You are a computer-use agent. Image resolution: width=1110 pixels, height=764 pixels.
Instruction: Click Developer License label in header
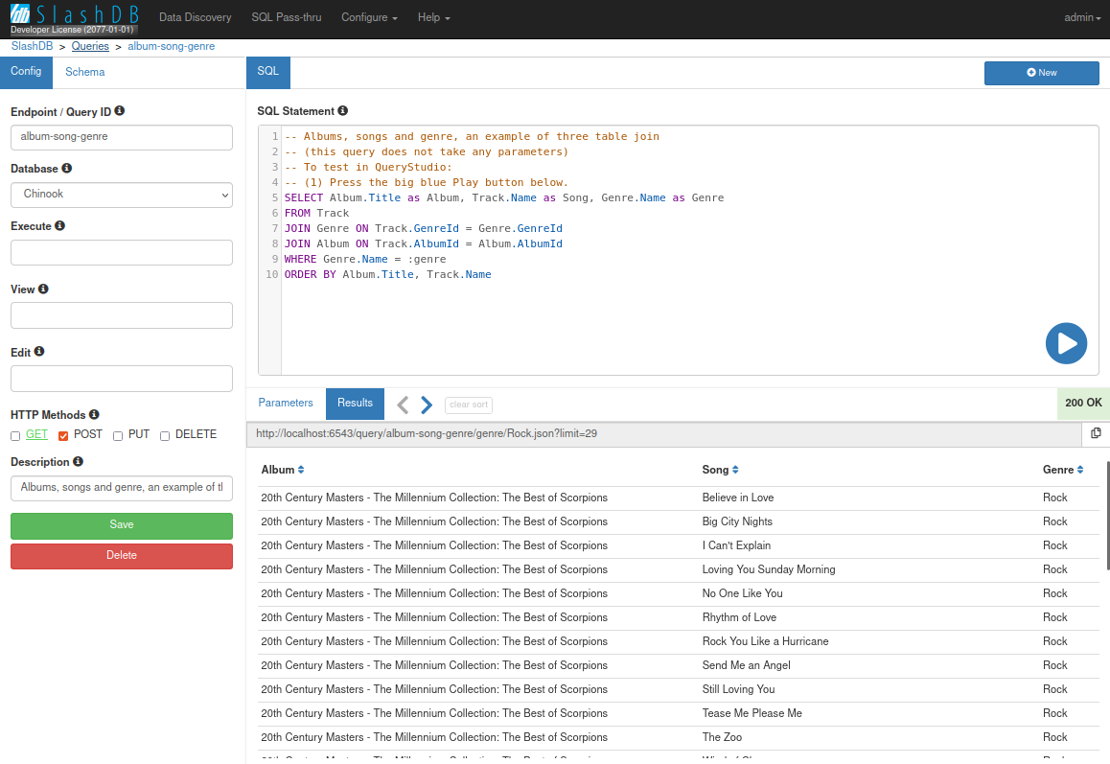pyautogui.click(x=72, y=30)
